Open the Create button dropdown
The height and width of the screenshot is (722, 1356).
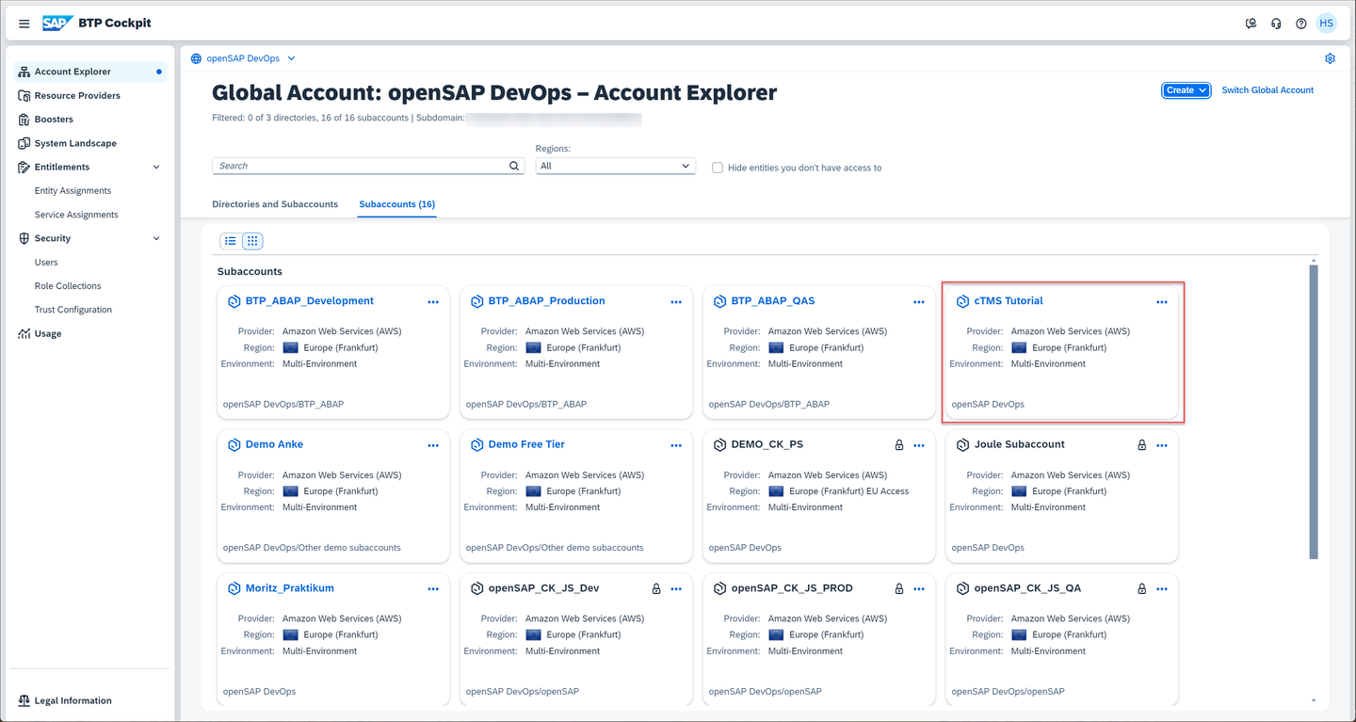click(x=1186, y=90)
